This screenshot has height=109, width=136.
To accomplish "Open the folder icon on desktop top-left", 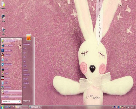I will coord(3,4).
